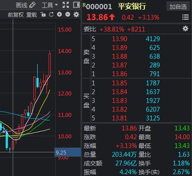The height and width of the screenshot is (176, 192).
Task: Select buy level 1 price 13.85
Action: (x=120, y=83)
